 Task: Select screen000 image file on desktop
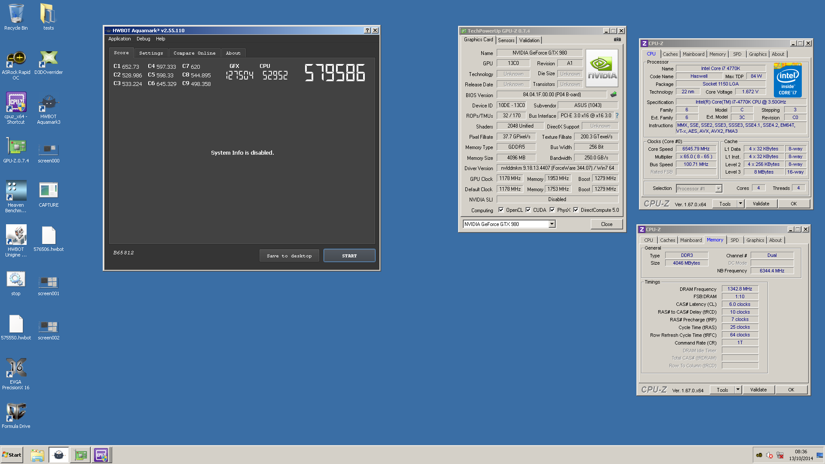49,153
